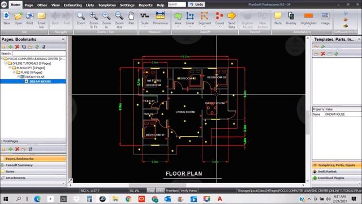362x204 pixels.
Task: Open the Templates ribbon tab
Action: 107,5
